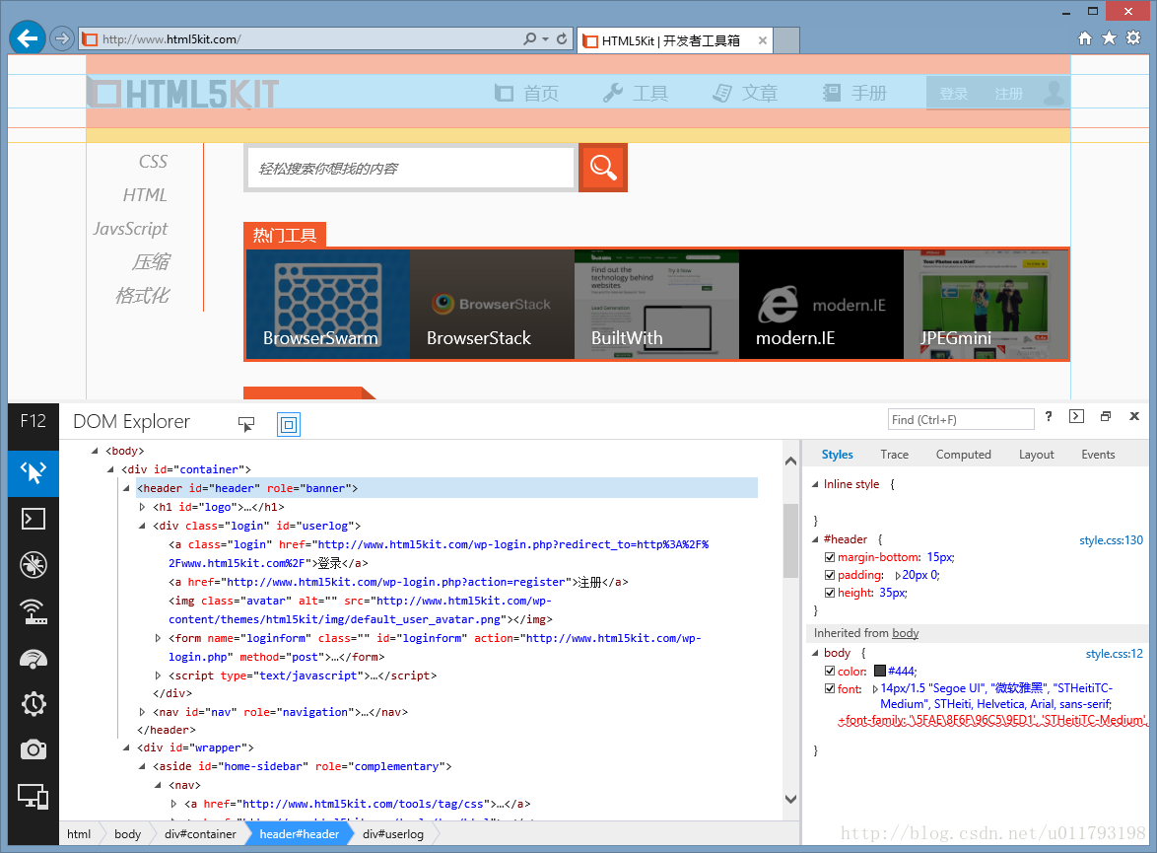Screen dimensions: 1157x853
Task: Open the Console tool in F12 sidebar
Action: click(x=34, y=519)
